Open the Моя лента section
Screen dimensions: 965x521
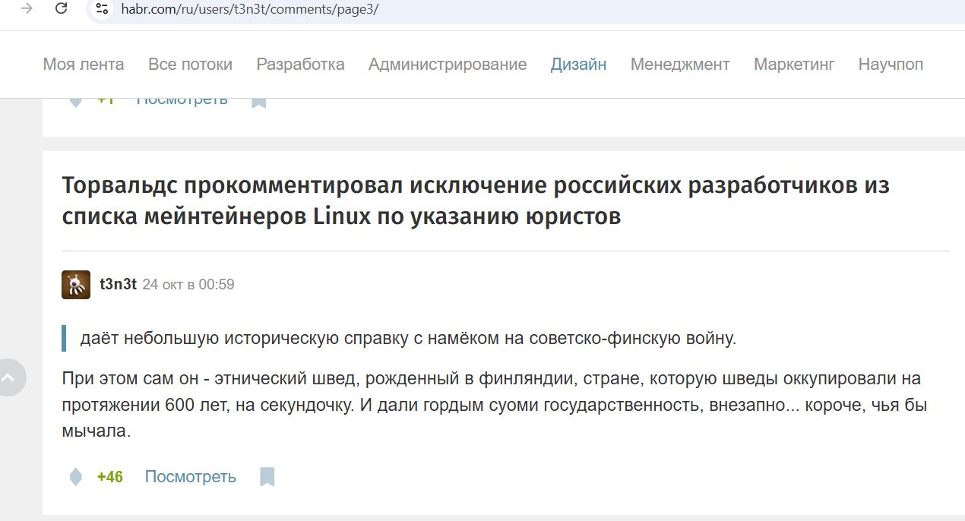coord(84,65)
